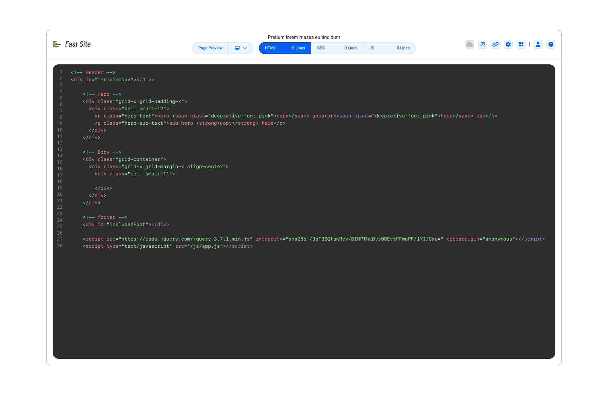The height and width of the screenshot is (395, 608).
Task: Click the hero-text paragraph code line
Action: [296, 116]
